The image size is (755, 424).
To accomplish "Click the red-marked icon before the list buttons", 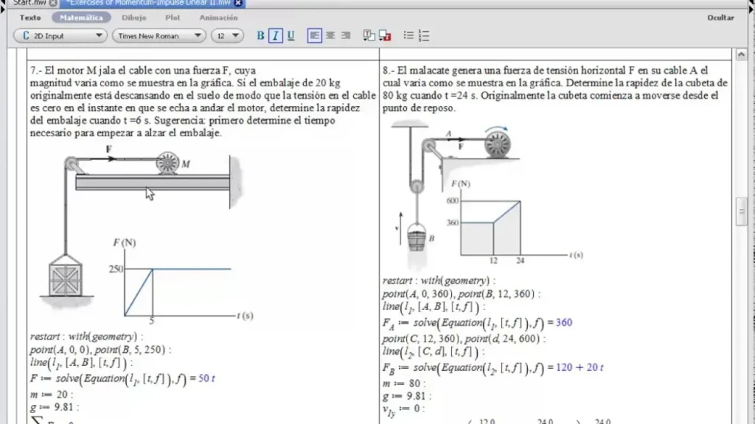I will (x=385, y=35).
